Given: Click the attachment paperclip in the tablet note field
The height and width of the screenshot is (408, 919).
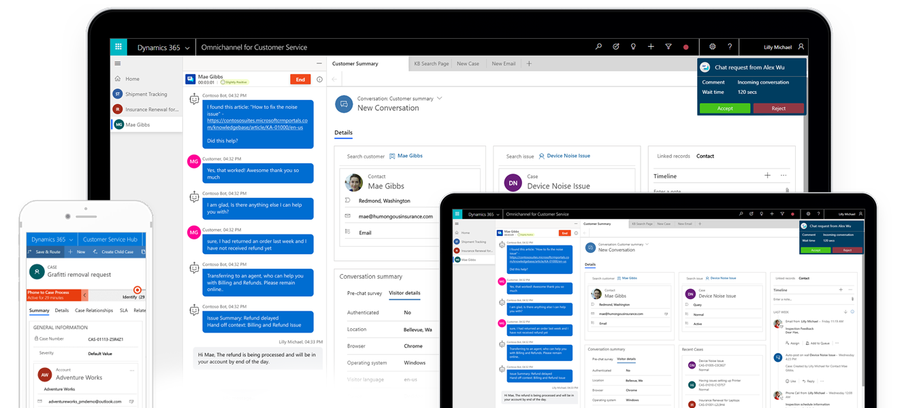Looking at the screenshot, I should click(x=852, y=299).
